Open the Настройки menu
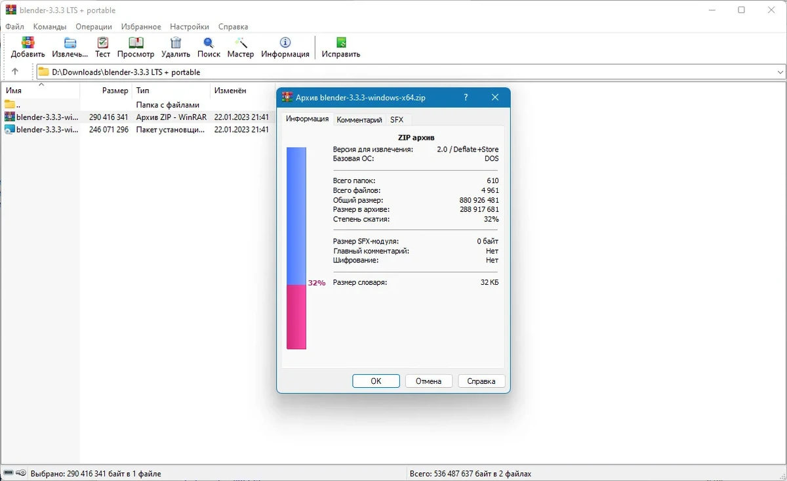 coord(190,27)
